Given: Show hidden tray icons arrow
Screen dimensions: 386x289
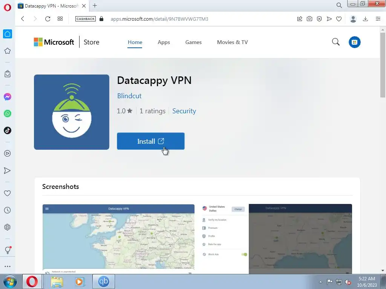Looking at the screenshot, I should pos(320,282).
